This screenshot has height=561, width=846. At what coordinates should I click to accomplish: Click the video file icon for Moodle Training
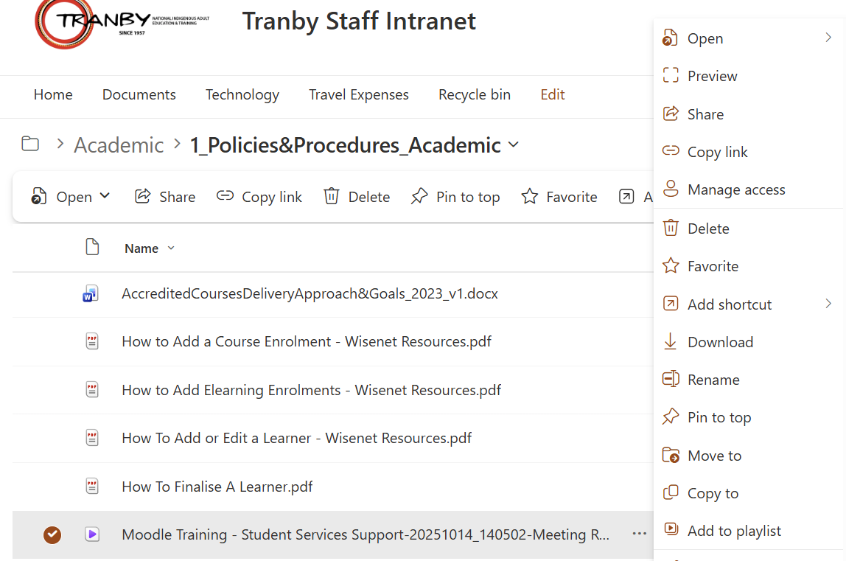[91, 534]
